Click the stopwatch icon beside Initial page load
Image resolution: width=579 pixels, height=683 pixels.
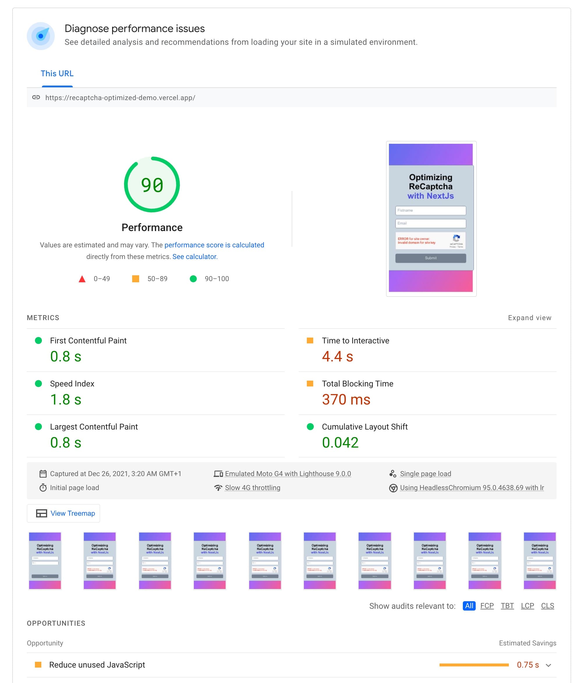43,488
